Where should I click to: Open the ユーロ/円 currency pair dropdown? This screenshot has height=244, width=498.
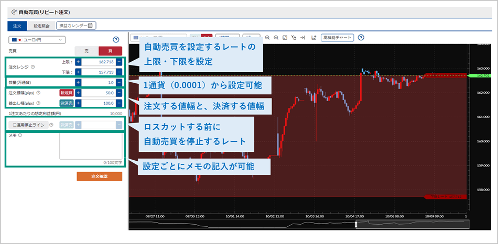tap(37, 40)
